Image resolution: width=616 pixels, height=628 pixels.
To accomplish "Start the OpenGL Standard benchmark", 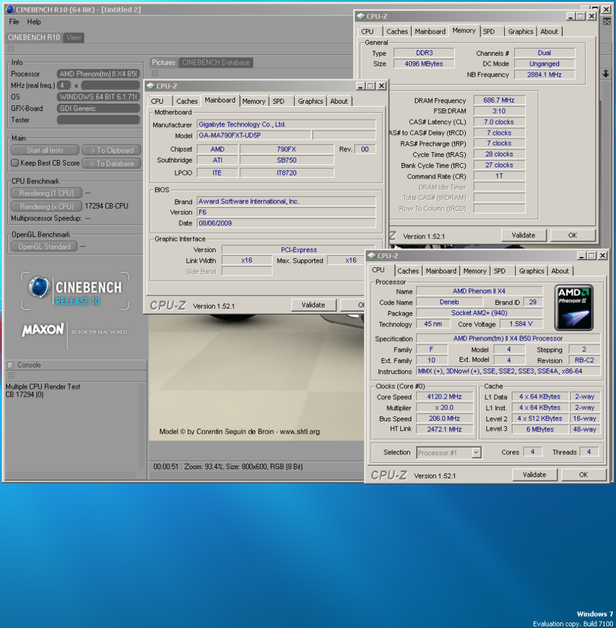I will (44, 247).
